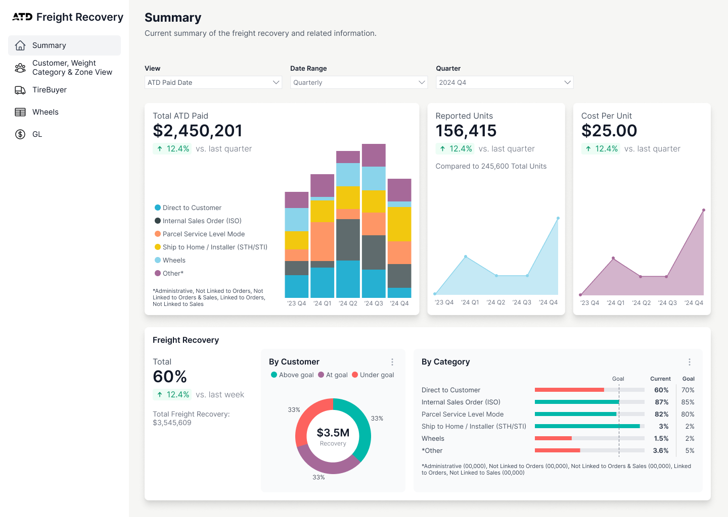Click the '24 Q1 point on Reported Units chart
The width and height of the screenshot is (728, 517).
[x=466, y=256]
